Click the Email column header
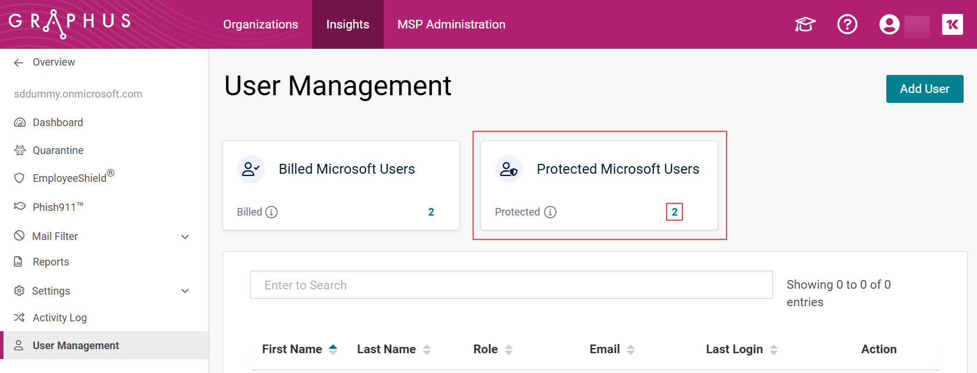Screen dimensions: 977x373 (x=604, y=349)
